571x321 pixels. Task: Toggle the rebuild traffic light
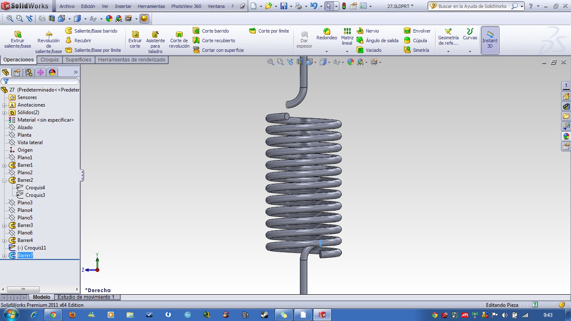tap(344, 6)
